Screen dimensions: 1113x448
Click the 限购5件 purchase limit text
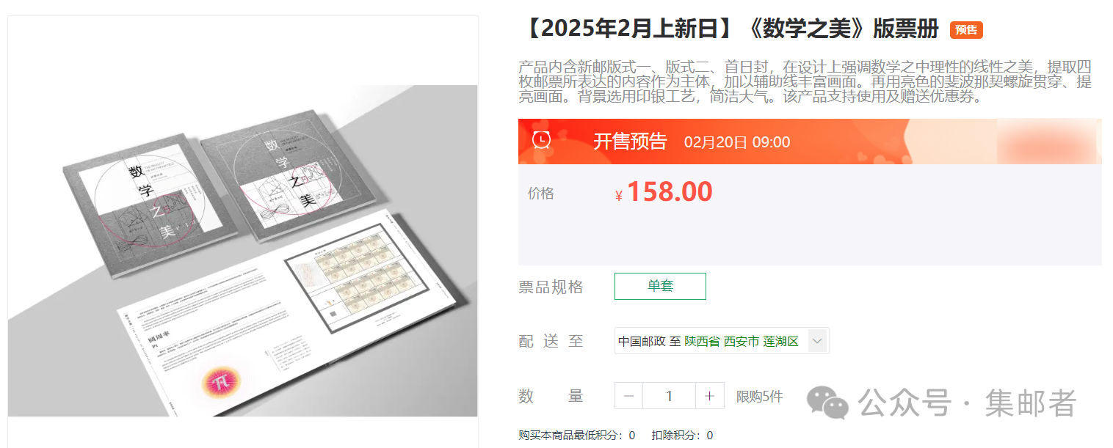coord(759,397)
